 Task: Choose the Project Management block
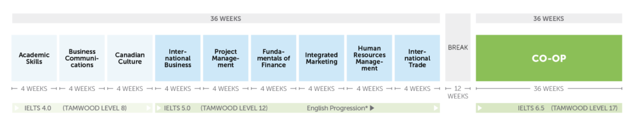(226, 58)
